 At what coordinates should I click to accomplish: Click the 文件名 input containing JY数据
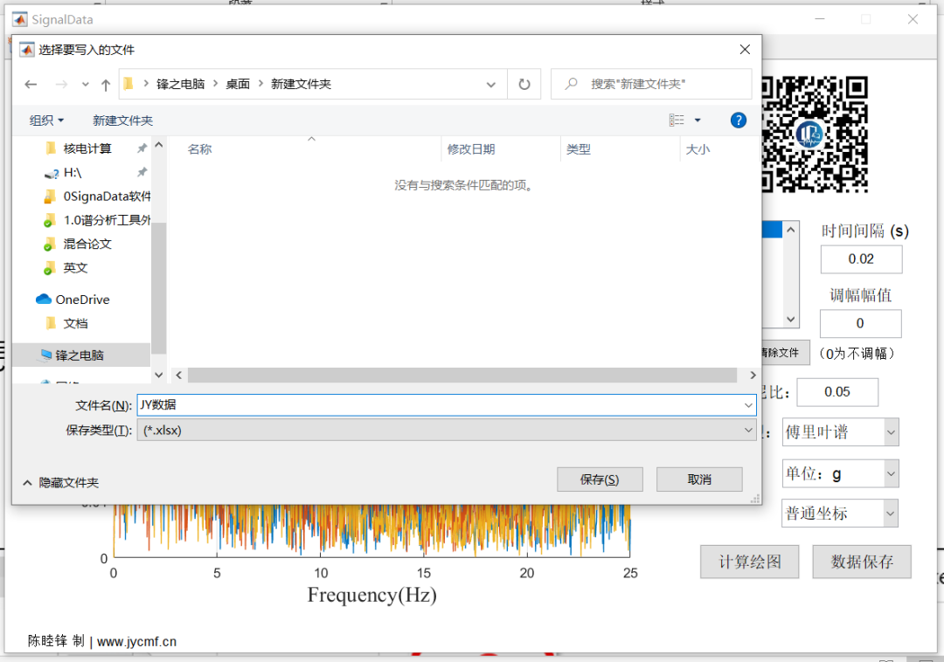pos(437,404)
